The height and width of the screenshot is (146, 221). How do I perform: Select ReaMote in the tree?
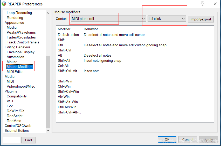(14, 121)
